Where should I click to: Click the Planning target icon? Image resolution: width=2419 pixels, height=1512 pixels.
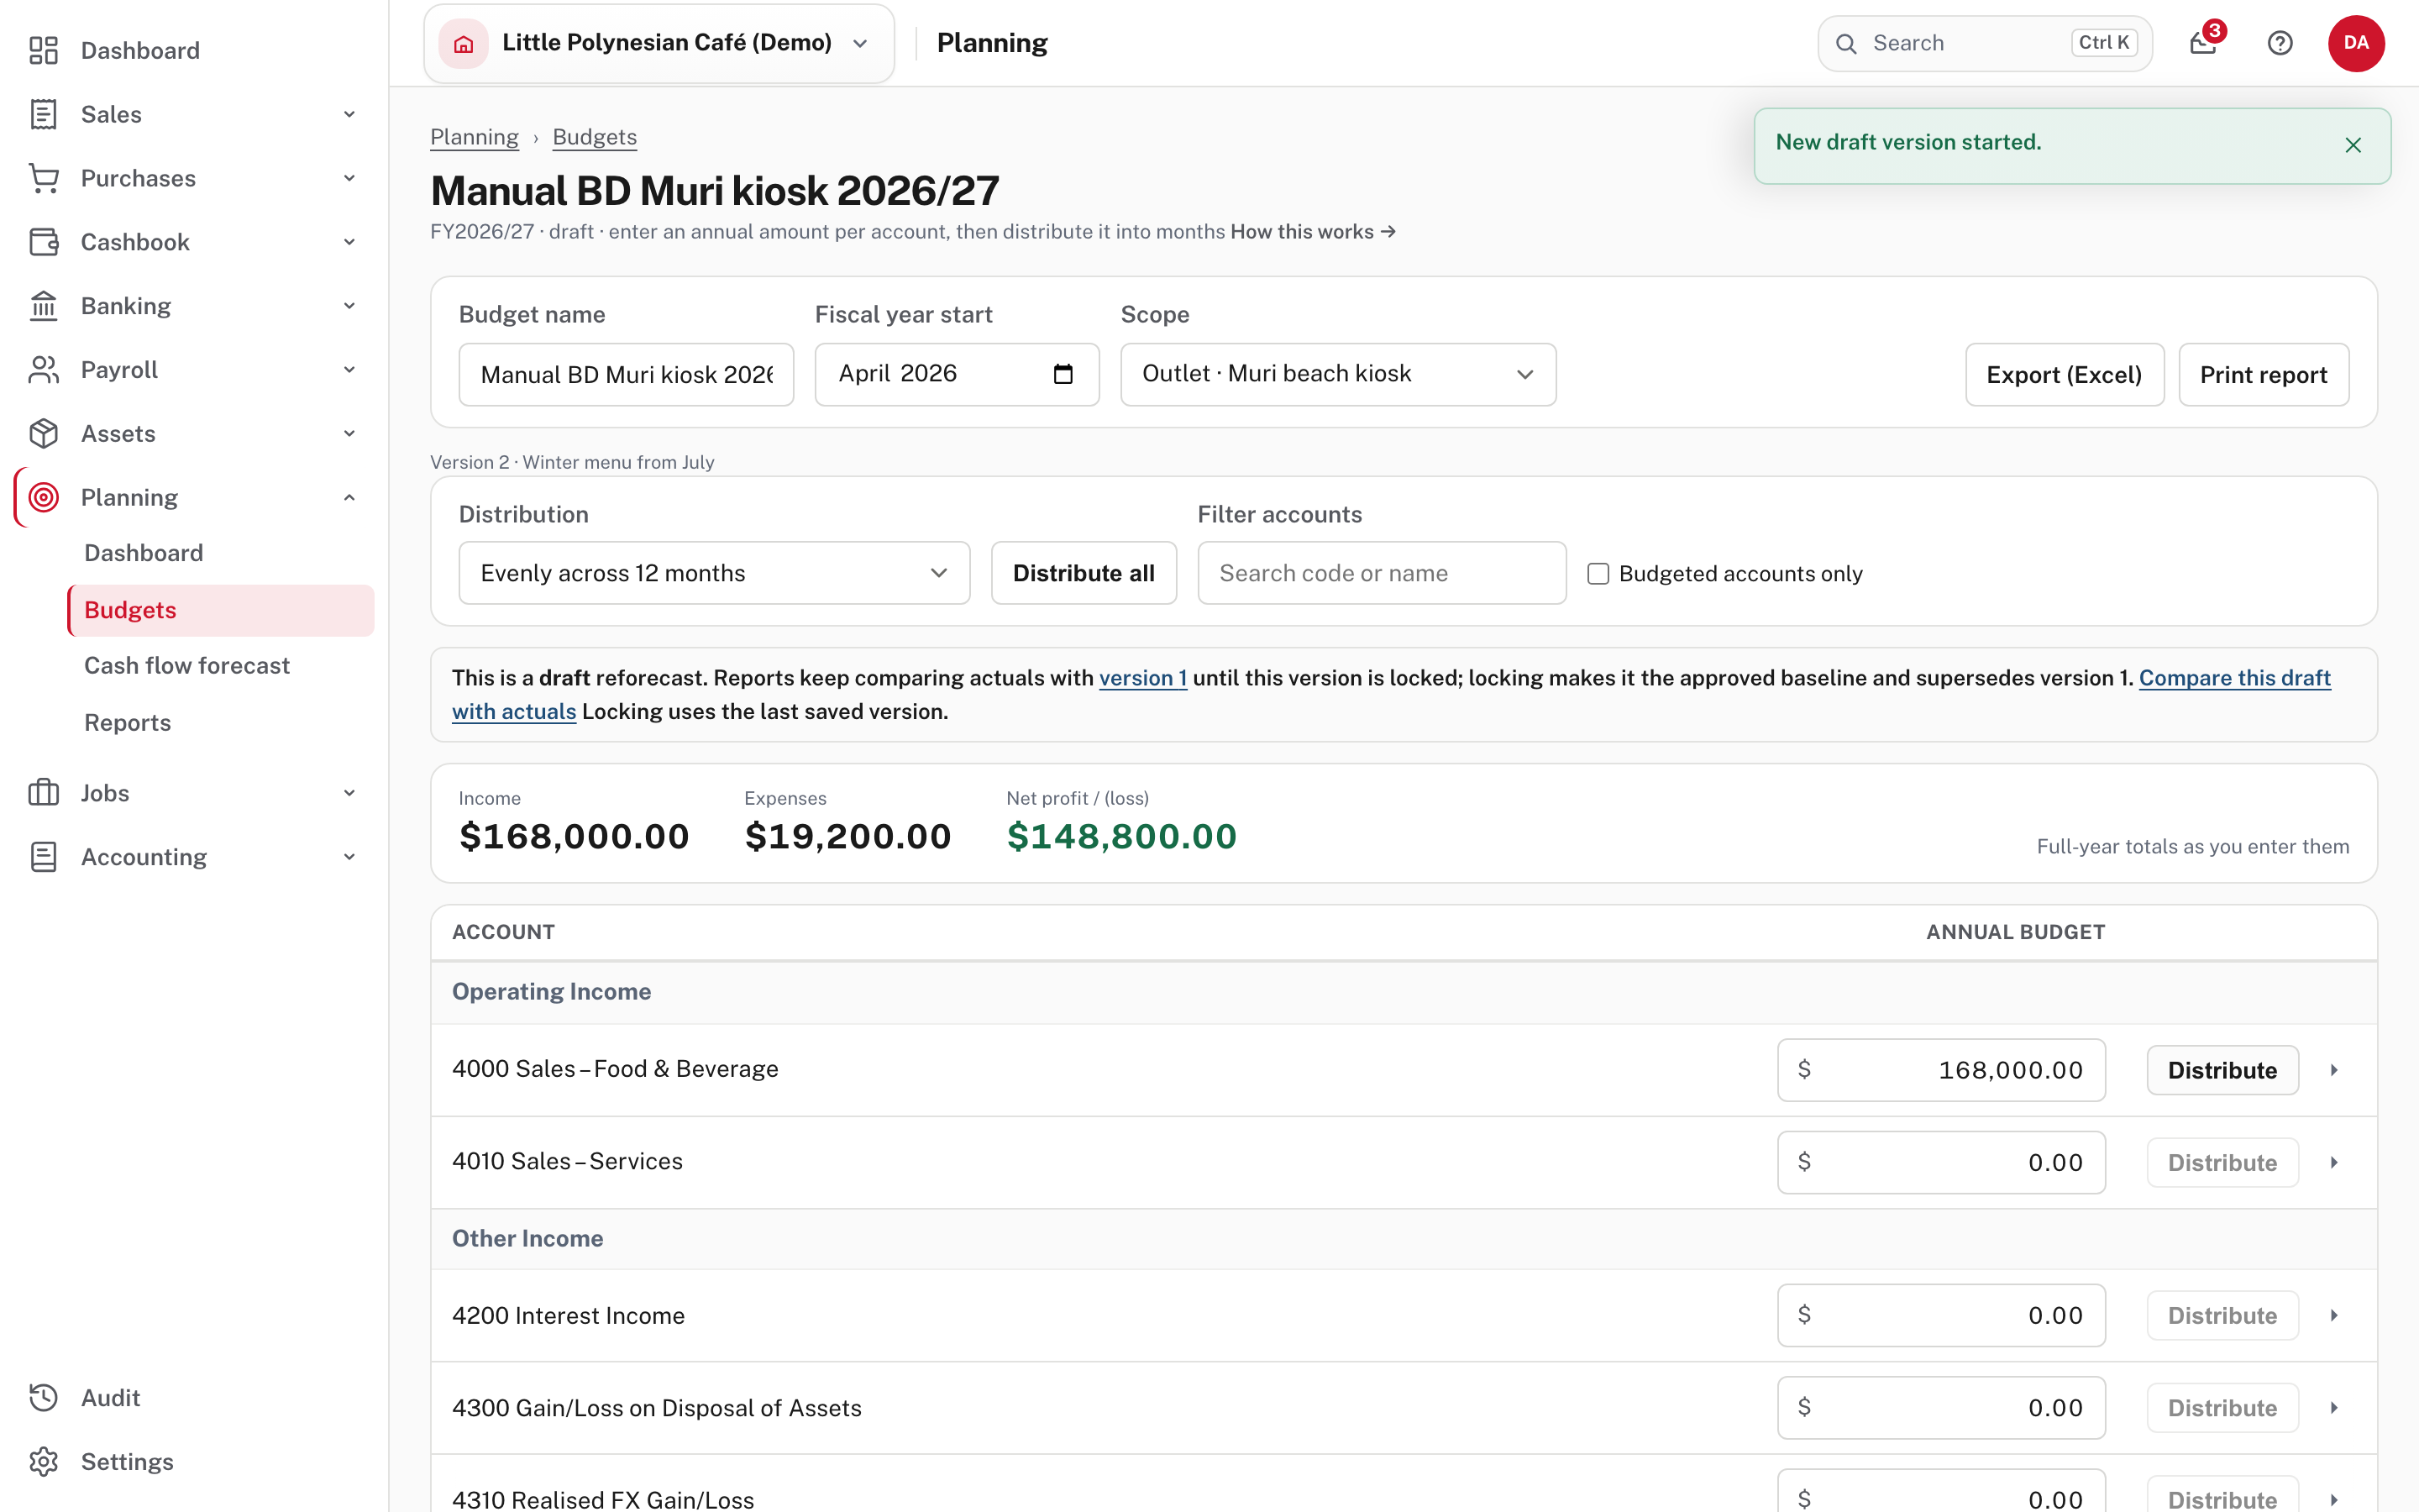click(43, 497)
